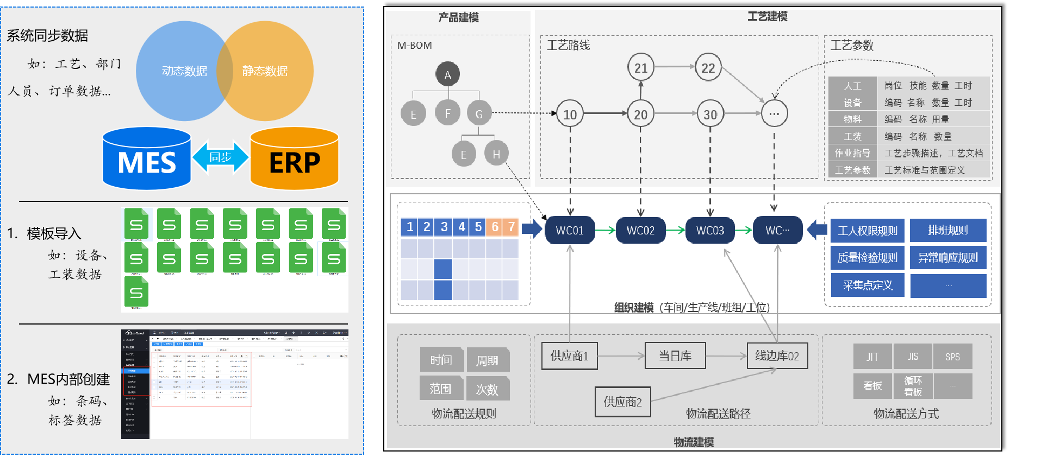This screenshot has height=464, width=1060.
Task: Click the 静态数据 orange circle
Action: coord(272,71)
